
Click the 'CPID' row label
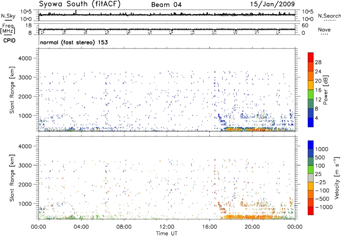tap(9, 40)
